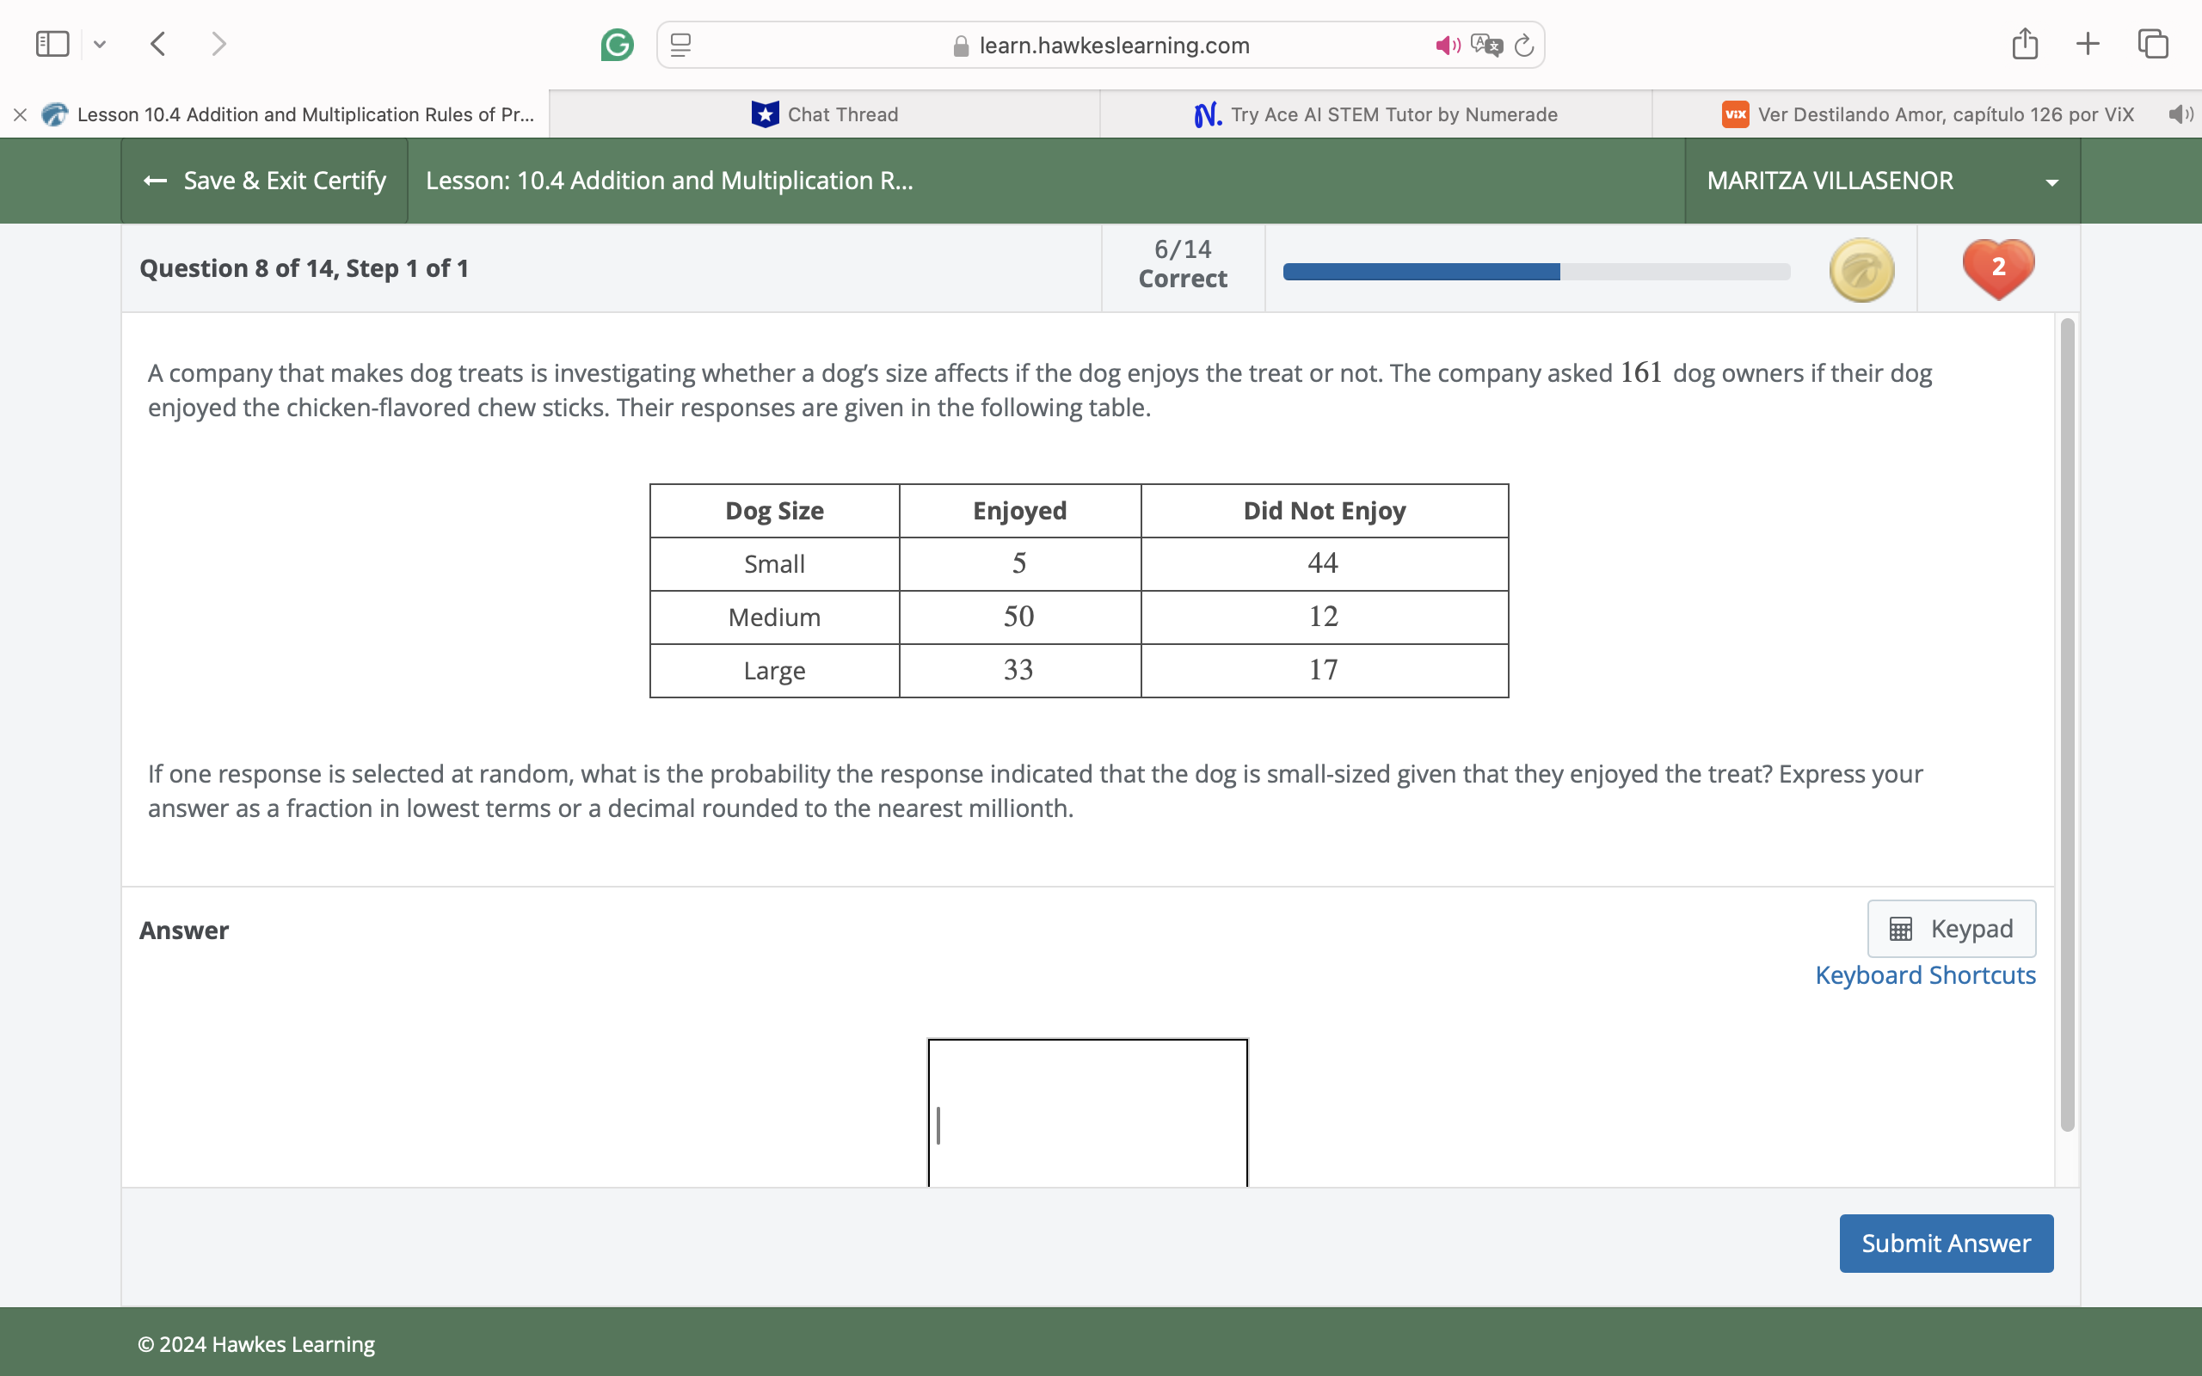Click the Submit Answer button
2202x1376 pixels.
(x=1946, y=1242)
